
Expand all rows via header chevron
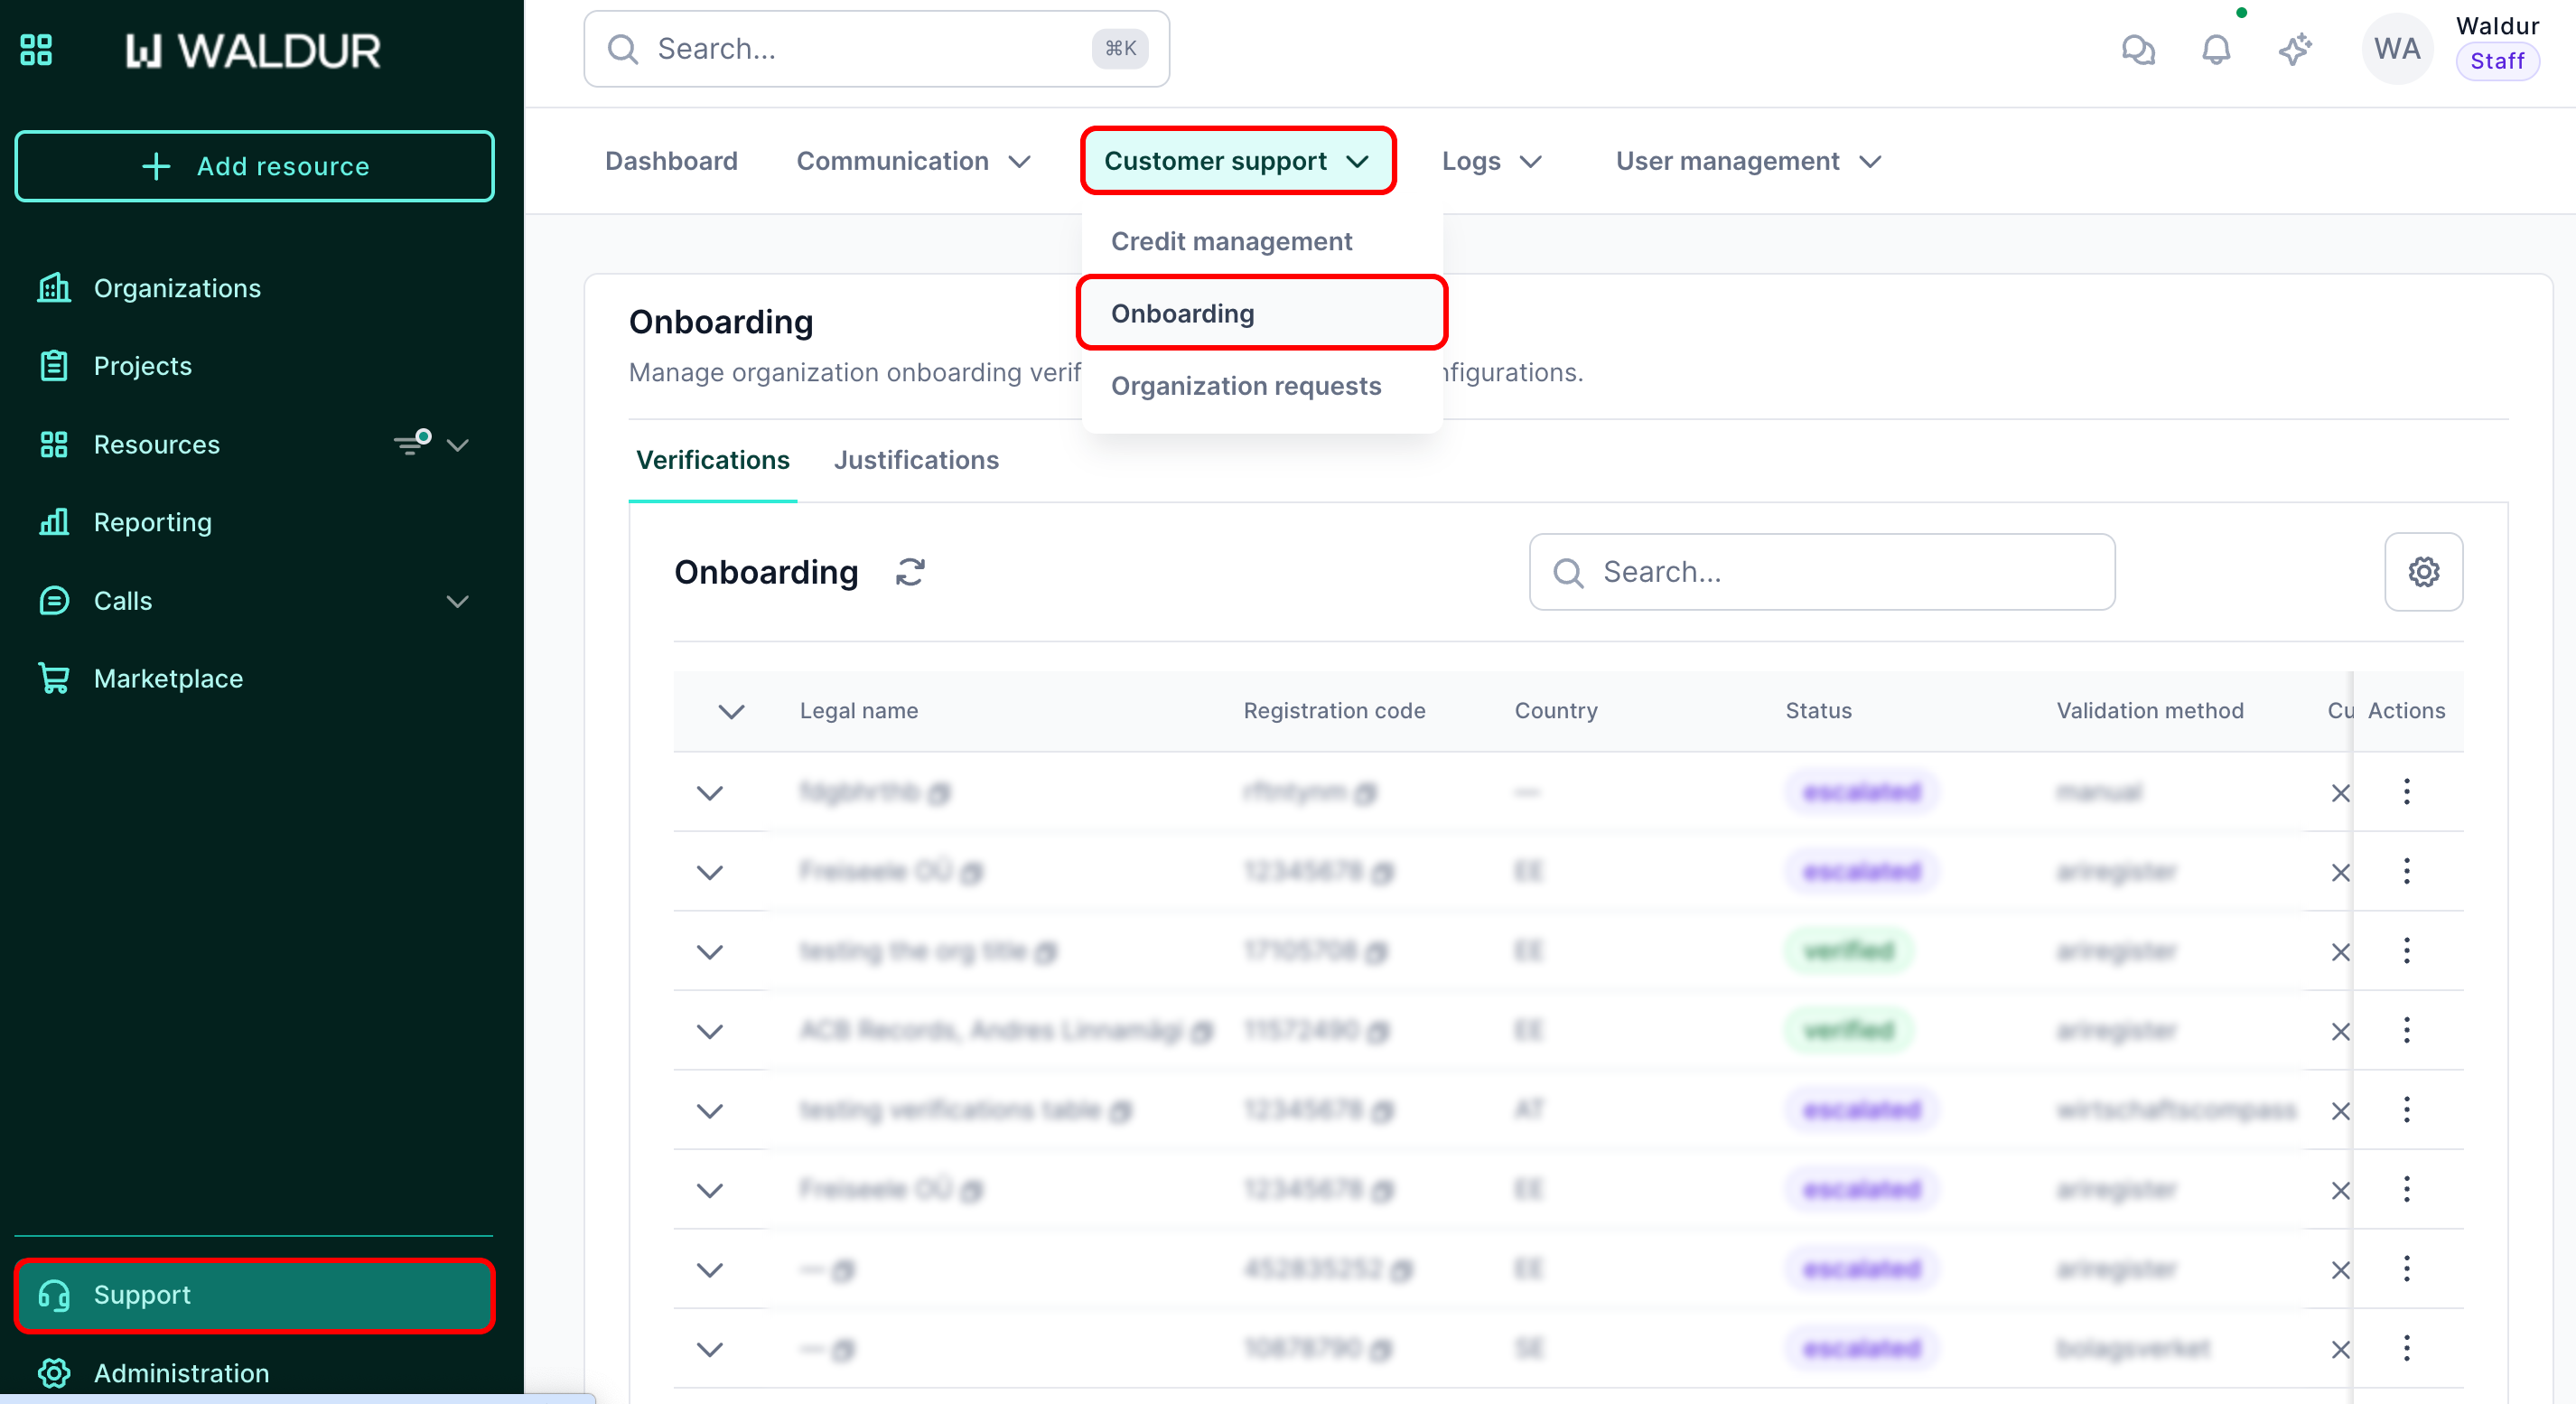click(731, 711)
